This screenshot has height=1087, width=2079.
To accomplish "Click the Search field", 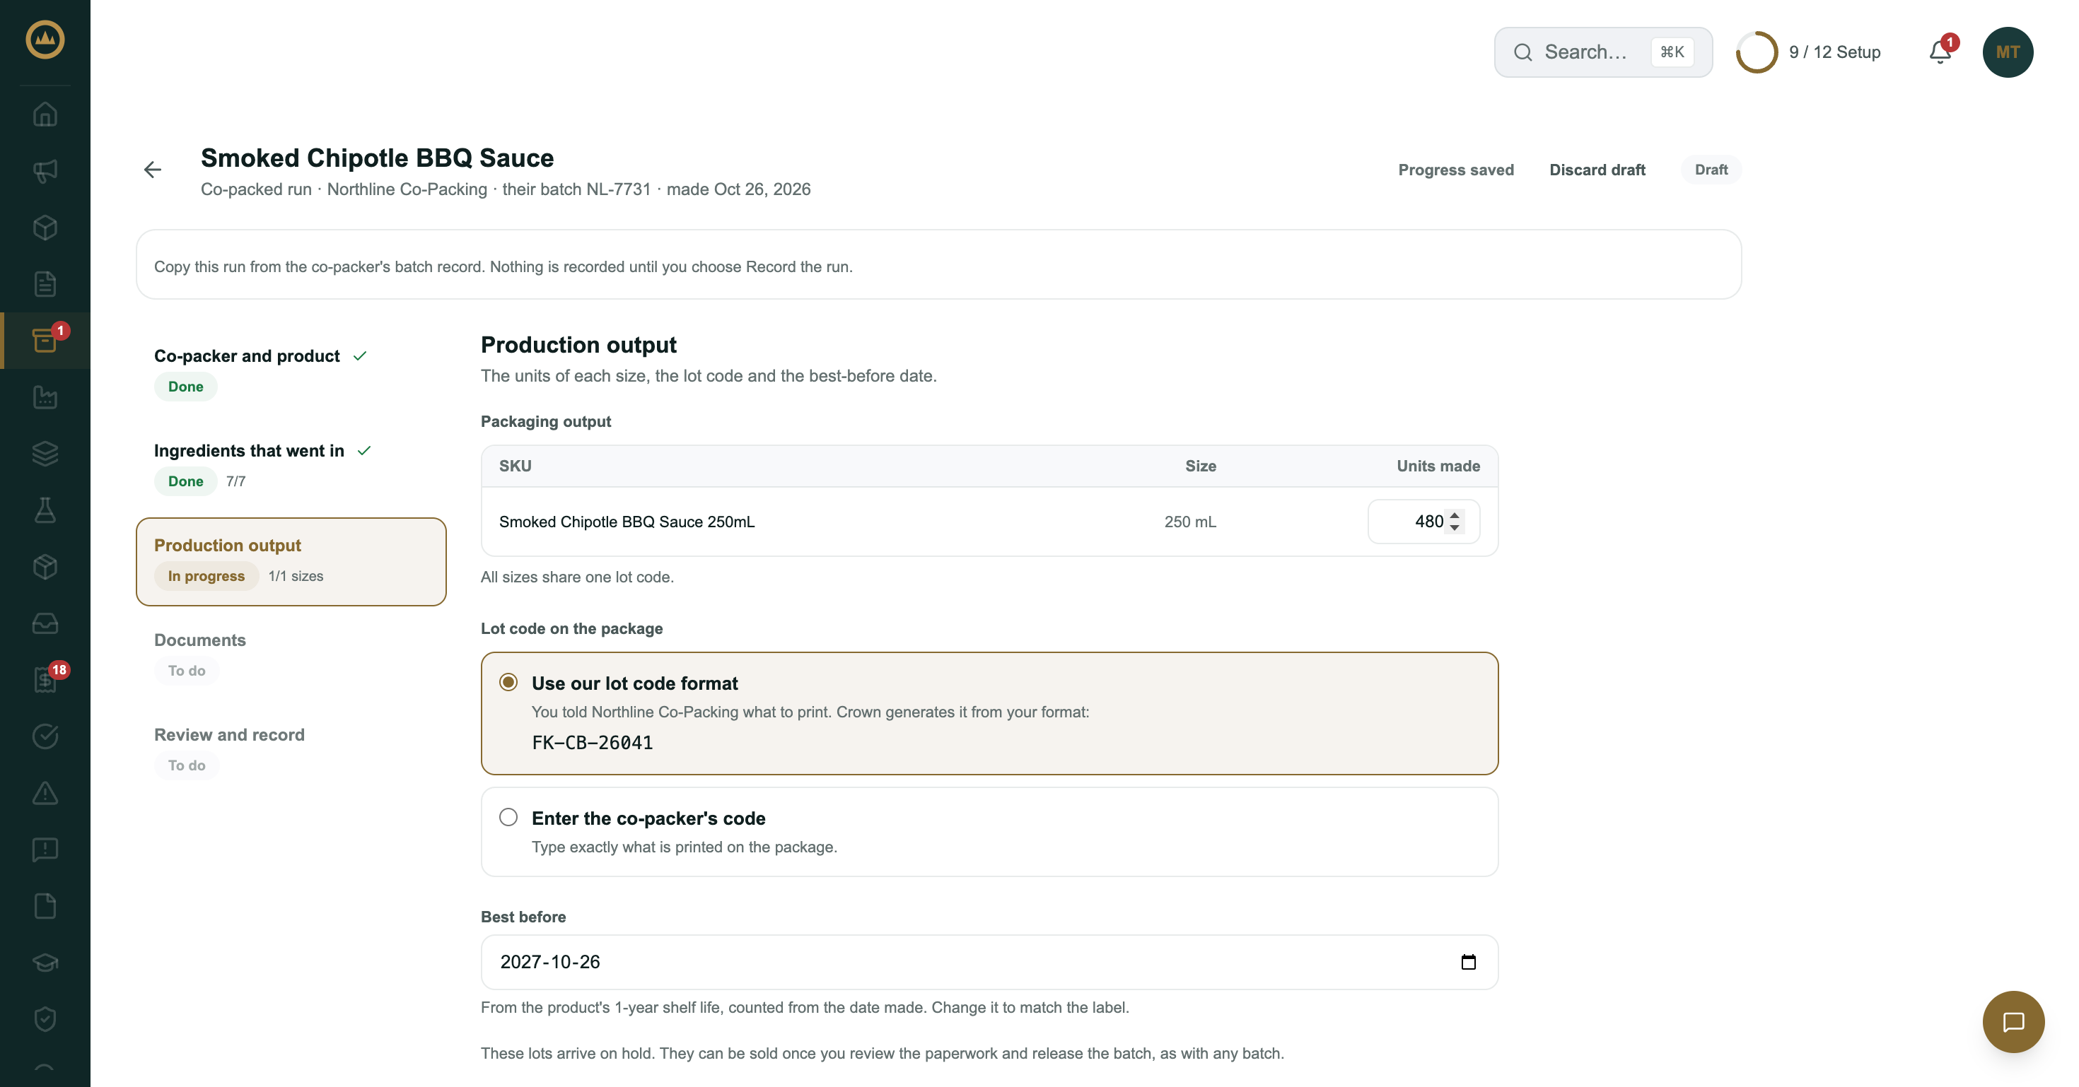I will [x=1603, y=52].
